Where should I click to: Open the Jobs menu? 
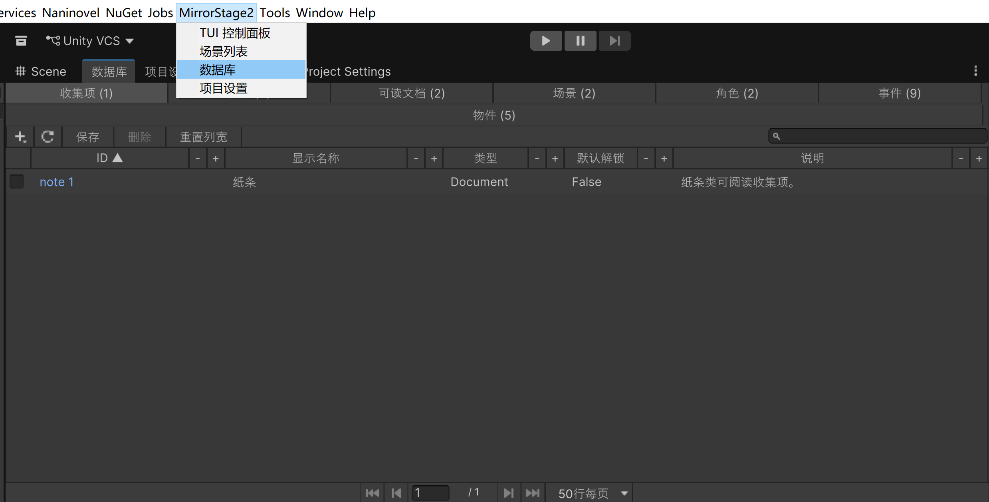[x=160, y=12]
